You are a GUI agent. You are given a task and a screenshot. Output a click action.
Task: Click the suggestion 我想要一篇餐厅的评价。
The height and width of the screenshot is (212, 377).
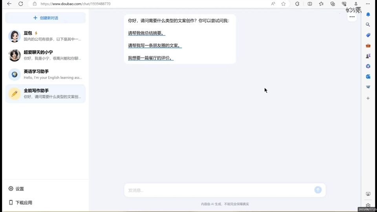coord(151,58)
